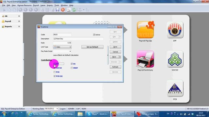The width and height of the screenshot is (209, 117).
Task: Click the orange Cancel X toolbar icon
Action: click(x=63, y=10)
